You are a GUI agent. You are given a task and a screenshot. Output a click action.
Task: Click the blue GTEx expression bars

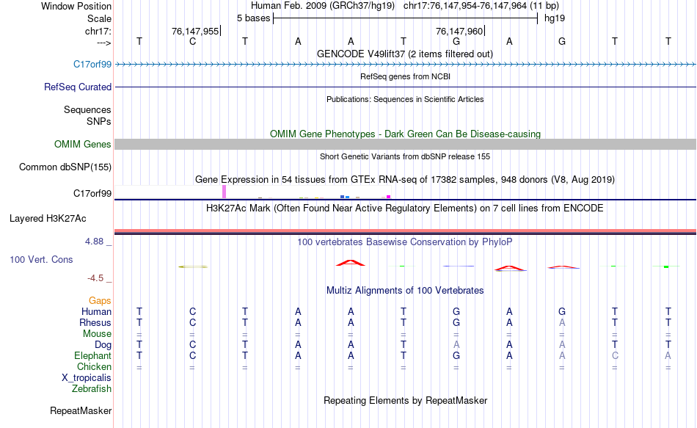345,197
